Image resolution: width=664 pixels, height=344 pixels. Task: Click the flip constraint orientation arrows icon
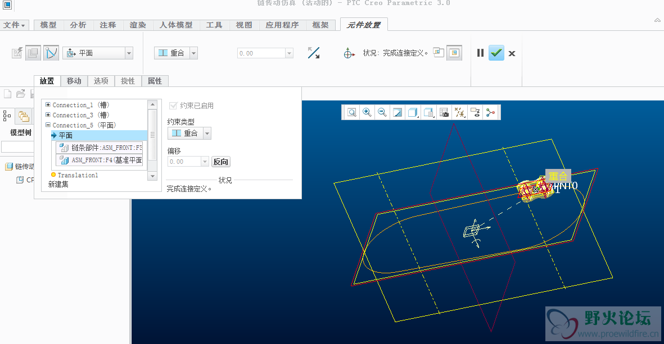point(313,53)
